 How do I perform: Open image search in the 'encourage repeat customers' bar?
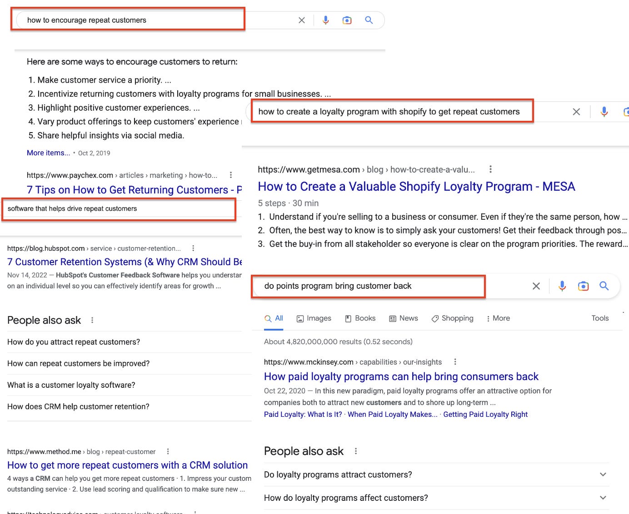(x=347, y=20)
